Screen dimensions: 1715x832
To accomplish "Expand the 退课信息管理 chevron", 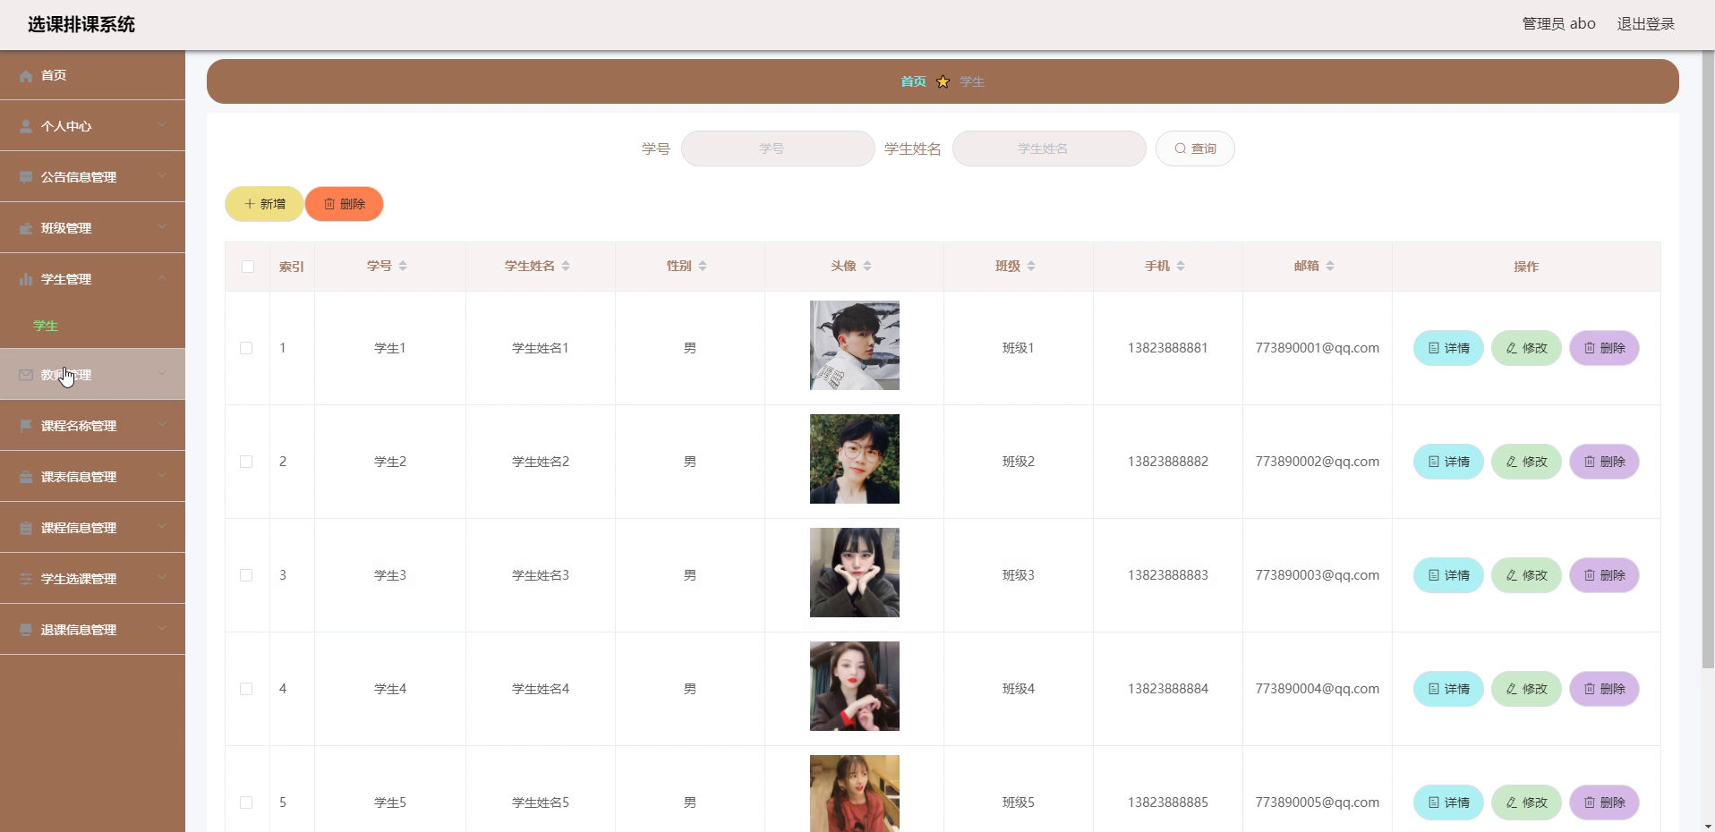I will tap(162, 629).
